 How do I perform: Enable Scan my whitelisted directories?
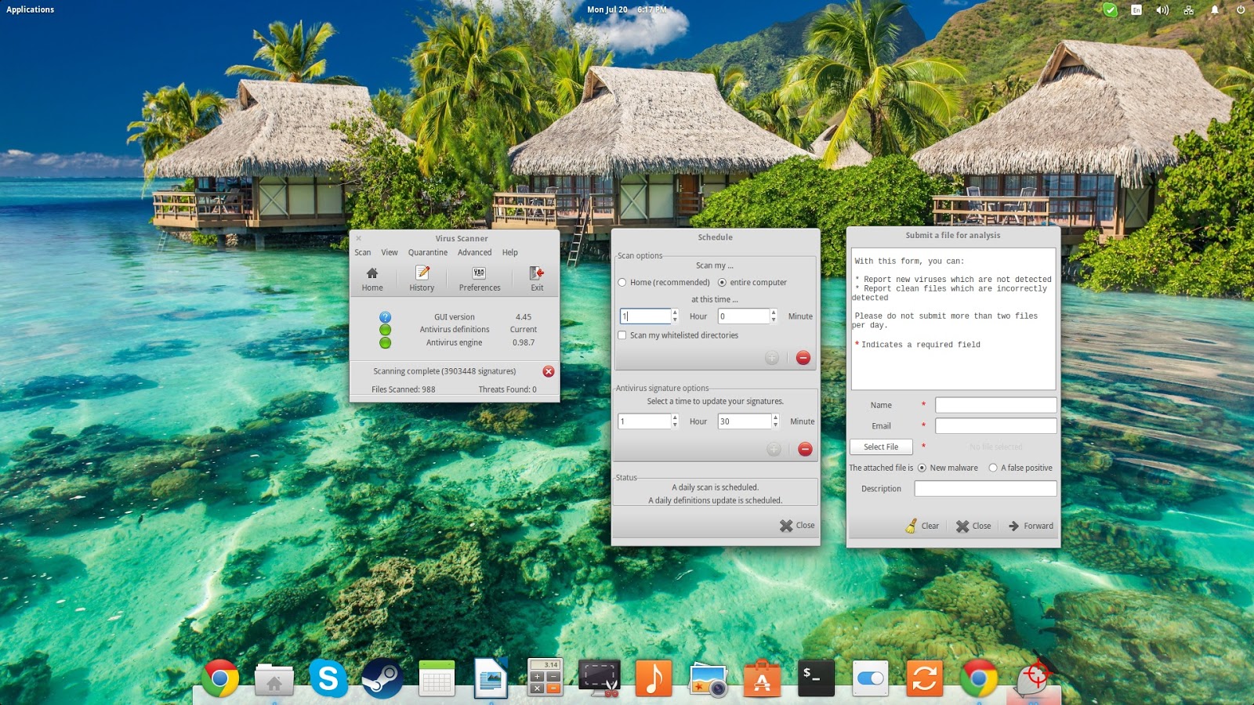622,334
